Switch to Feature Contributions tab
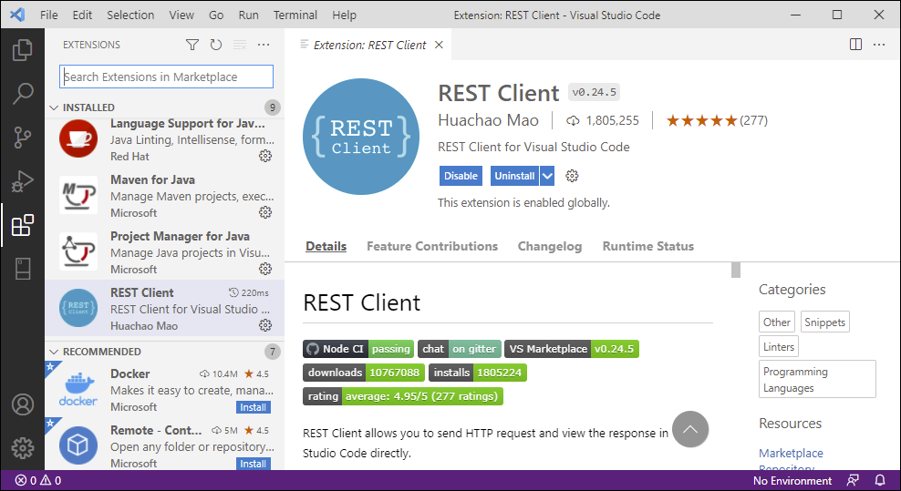 (x=432, y=246)
